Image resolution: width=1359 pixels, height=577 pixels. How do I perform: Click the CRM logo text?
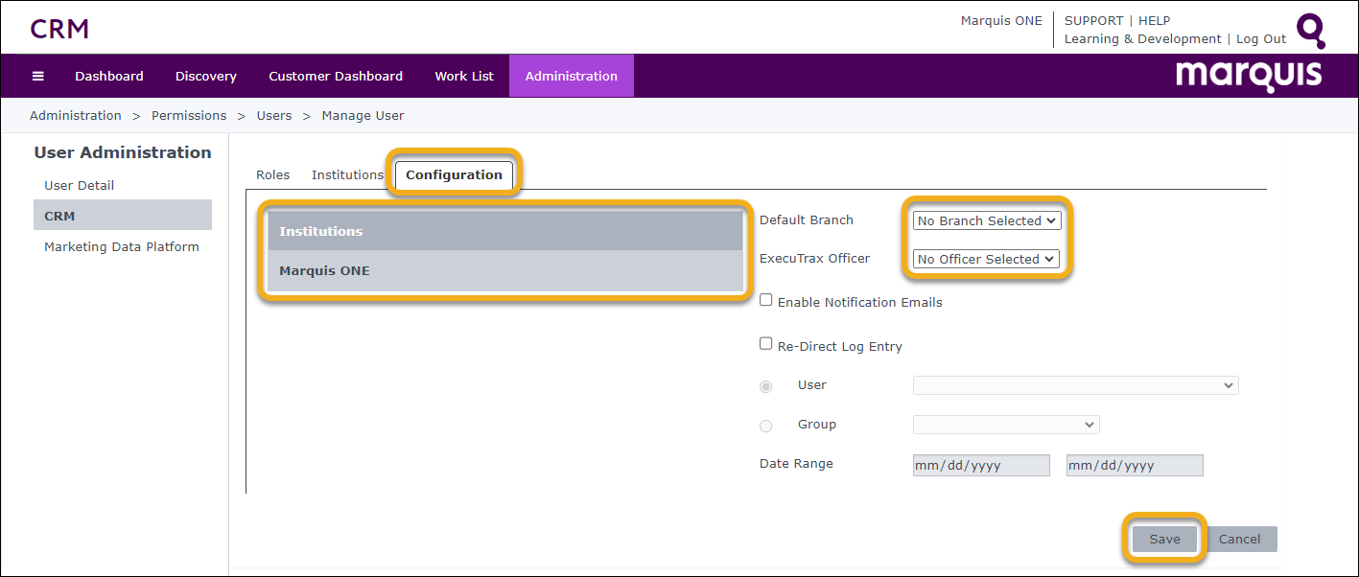click(59, 29)
